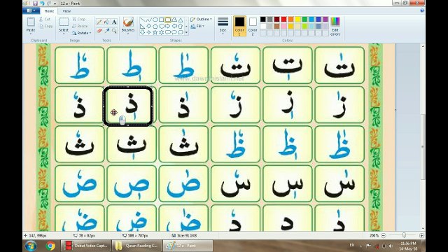448x252 pixels.
Task: Select the Fill with color bucket tool
Action: click(106, 22)
